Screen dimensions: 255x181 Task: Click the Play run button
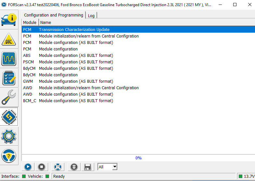[28, 167]
